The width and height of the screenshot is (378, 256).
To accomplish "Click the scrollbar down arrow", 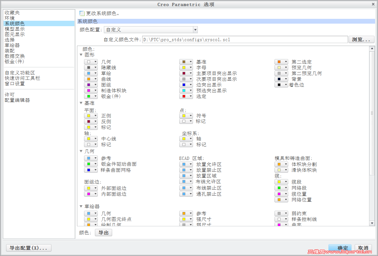I will pos(372,223).
